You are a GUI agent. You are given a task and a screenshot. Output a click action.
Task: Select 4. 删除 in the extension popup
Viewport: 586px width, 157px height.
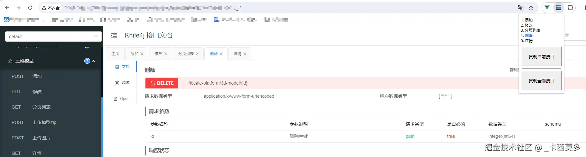point(527,36)
